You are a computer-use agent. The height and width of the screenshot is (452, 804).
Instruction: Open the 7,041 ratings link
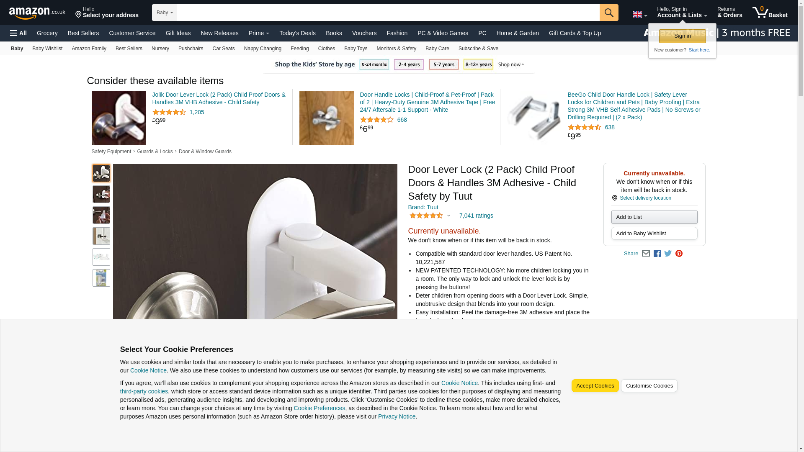click(x=476, y=216)
